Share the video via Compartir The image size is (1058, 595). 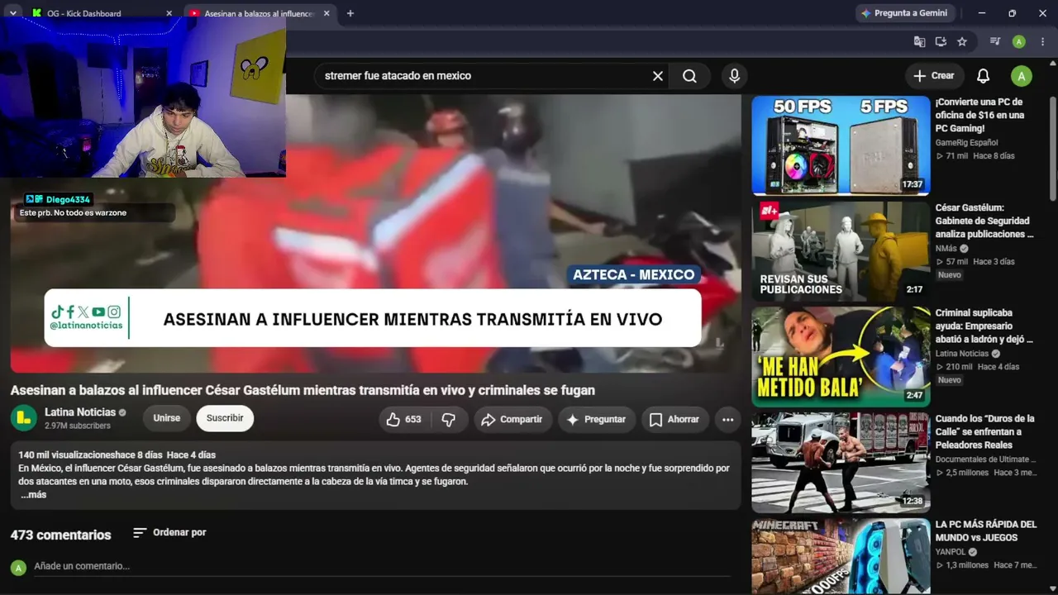512,419
